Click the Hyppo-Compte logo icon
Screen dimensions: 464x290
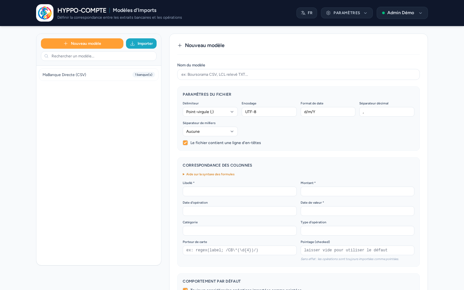(45, 13)
